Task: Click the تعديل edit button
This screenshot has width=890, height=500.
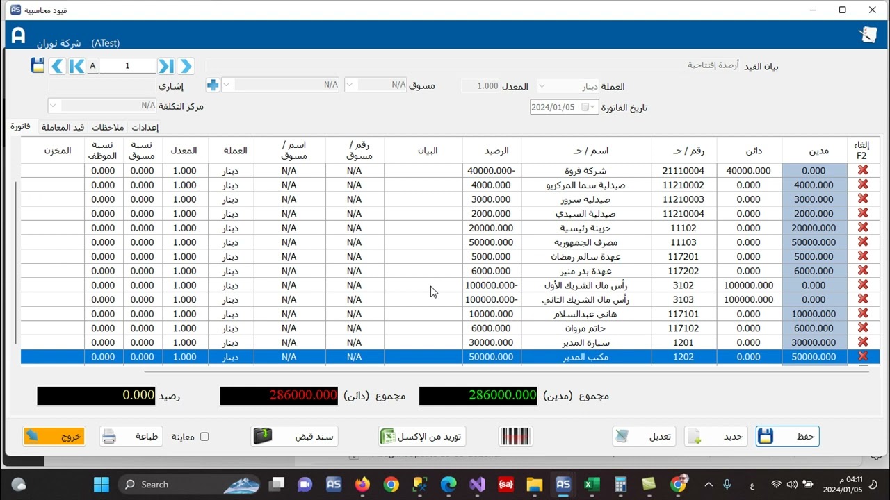Action: pos(644,436)
